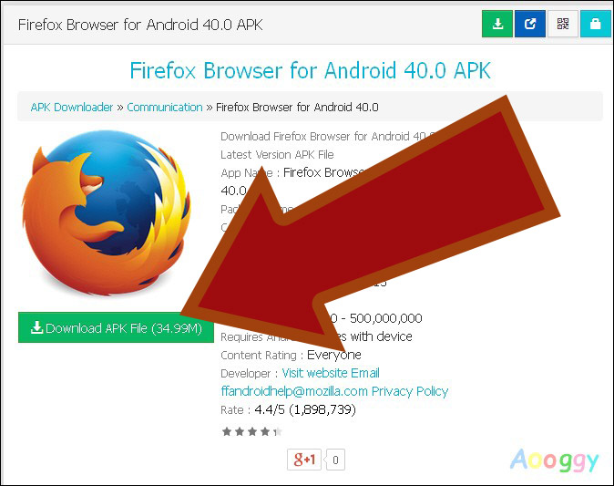Click the Firefox logo image
This screenshot has width=614, height=486.
(107, 213)
